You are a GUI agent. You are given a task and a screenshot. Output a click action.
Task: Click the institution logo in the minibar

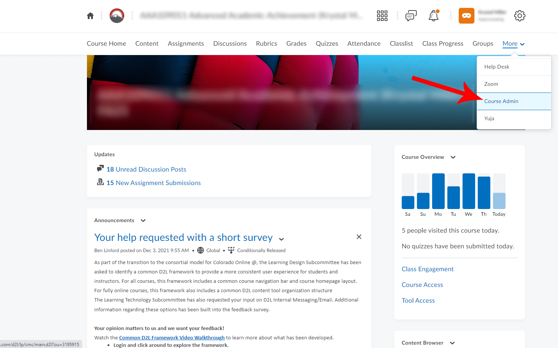tap(117, 16)
